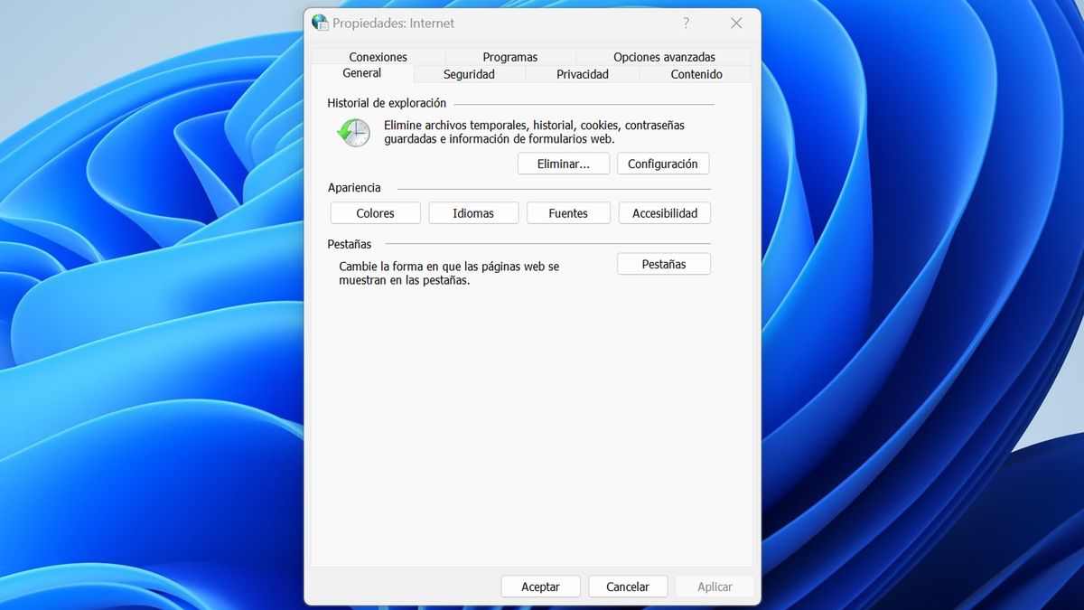Open the Colores settings
The image size is (1084, 610).
(375, 212)
